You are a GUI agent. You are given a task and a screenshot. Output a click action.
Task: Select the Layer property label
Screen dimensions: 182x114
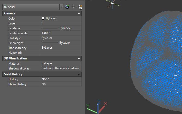coord(12,23)
